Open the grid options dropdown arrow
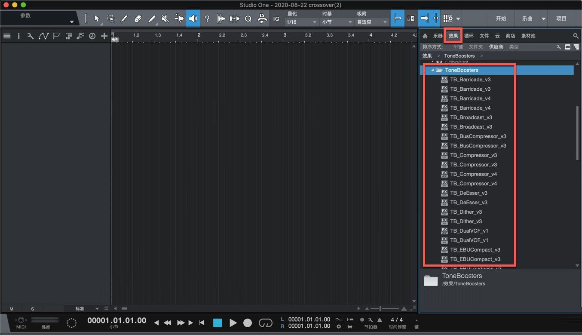Viewport: 582px width, 335px height. (x=458, y=18)
